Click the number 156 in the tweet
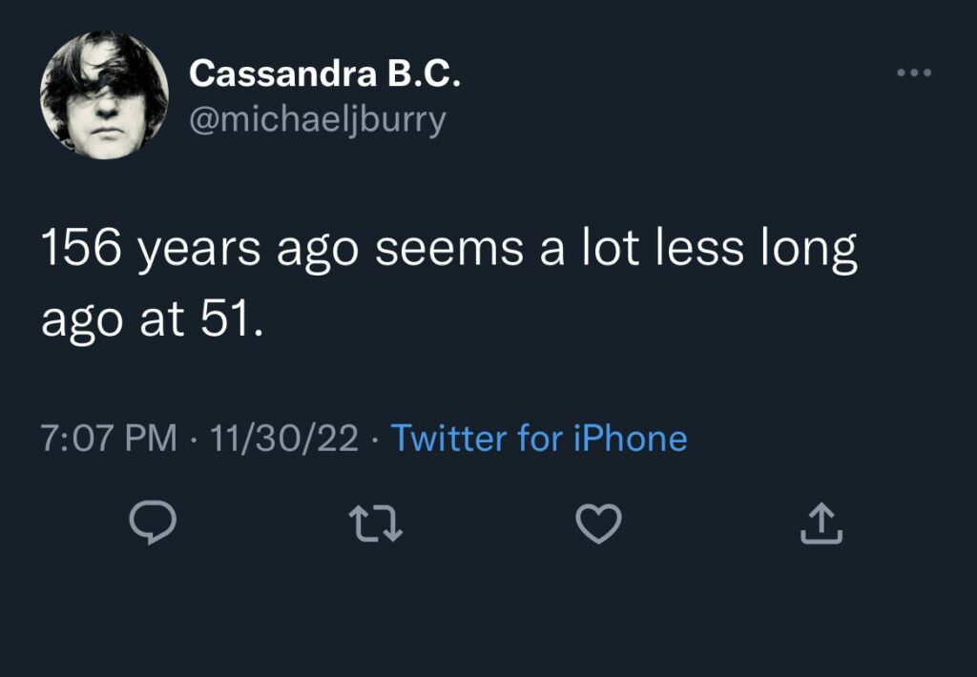The width and height of the screenshot is (977, 677). (x=80, y=250)
